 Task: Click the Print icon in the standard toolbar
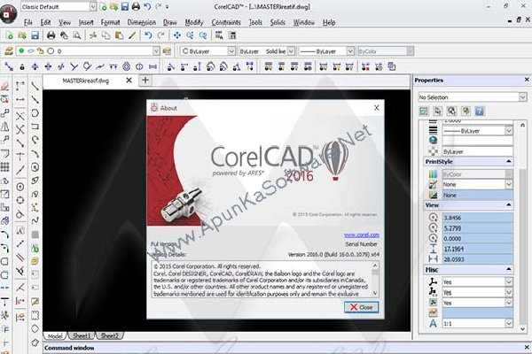pos(51,35)
